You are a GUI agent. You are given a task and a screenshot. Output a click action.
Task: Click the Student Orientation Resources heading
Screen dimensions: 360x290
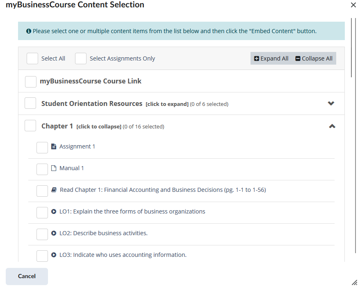pyautogui.click(x=91, y=103)
